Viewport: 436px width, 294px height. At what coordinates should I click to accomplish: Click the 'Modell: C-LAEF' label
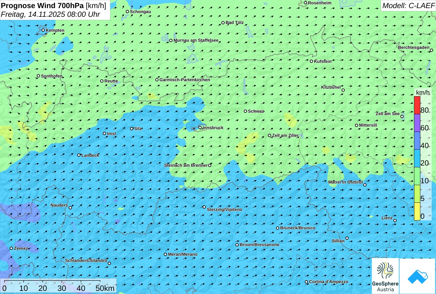click(x=408, y=6)
